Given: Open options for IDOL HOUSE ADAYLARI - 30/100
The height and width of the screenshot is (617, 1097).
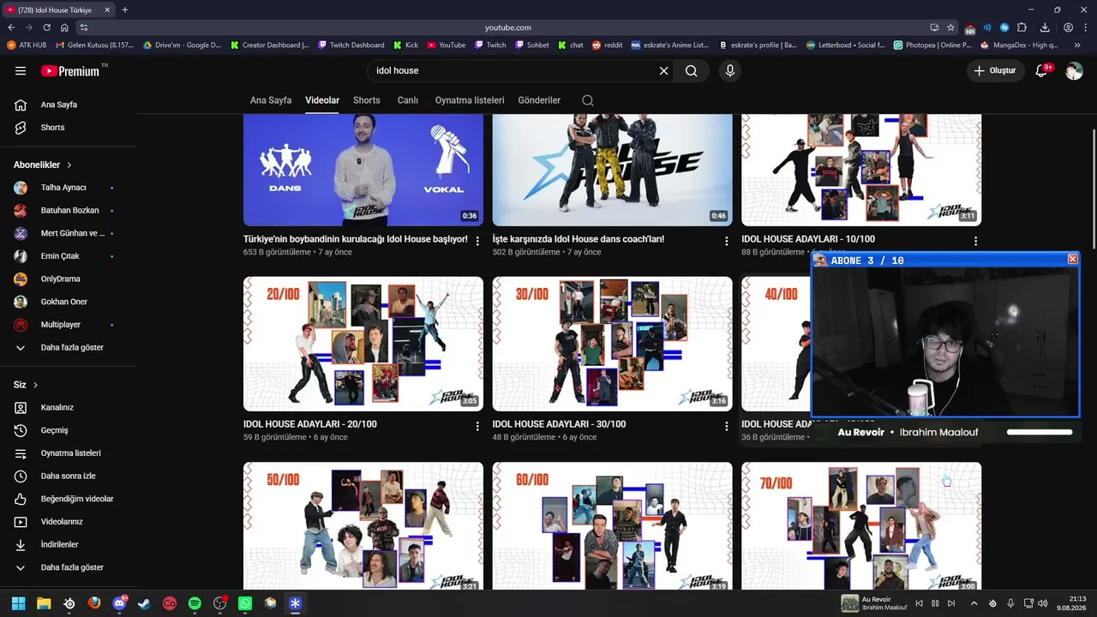Looking at the screenshot, I should coord(727,426).
